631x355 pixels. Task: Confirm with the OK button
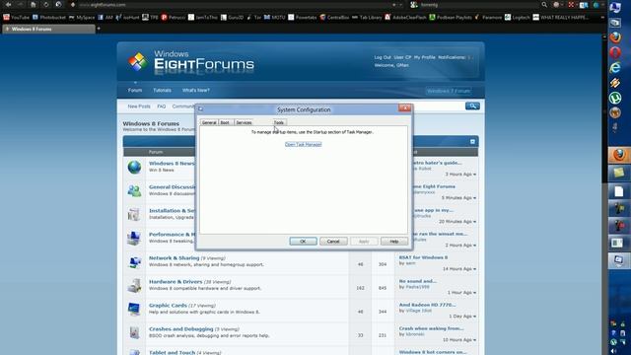tap(303, 241)
